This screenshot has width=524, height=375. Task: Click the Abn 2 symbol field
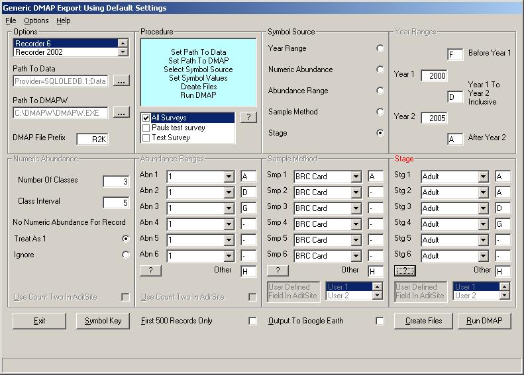[248, 192]
